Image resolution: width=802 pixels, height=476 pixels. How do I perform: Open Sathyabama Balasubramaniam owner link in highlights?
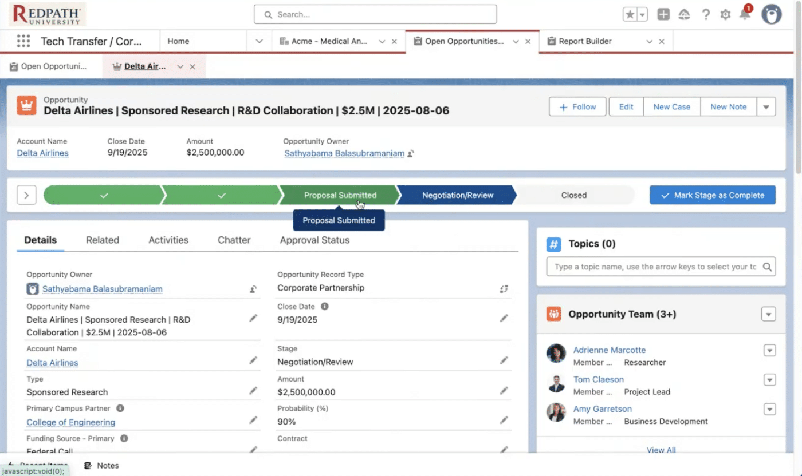(x=344, y=153)
